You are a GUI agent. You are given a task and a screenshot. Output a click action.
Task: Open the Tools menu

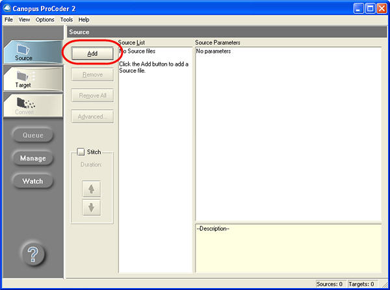(66, 20)
